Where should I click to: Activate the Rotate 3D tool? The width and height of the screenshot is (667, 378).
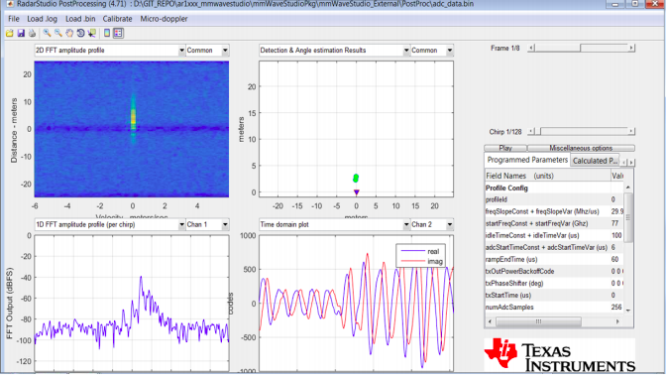(80, 33)
